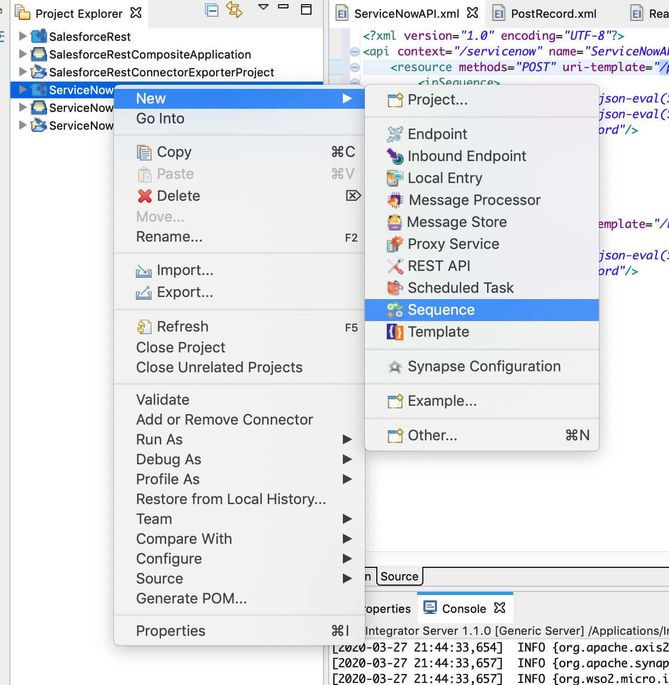Click the Message Processor icon
This screenshot has width=669, height=685.
[x=395, y=200]
